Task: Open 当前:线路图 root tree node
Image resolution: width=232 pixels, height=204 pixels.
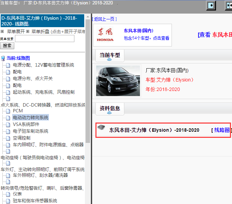Action: tap(18, 58)
